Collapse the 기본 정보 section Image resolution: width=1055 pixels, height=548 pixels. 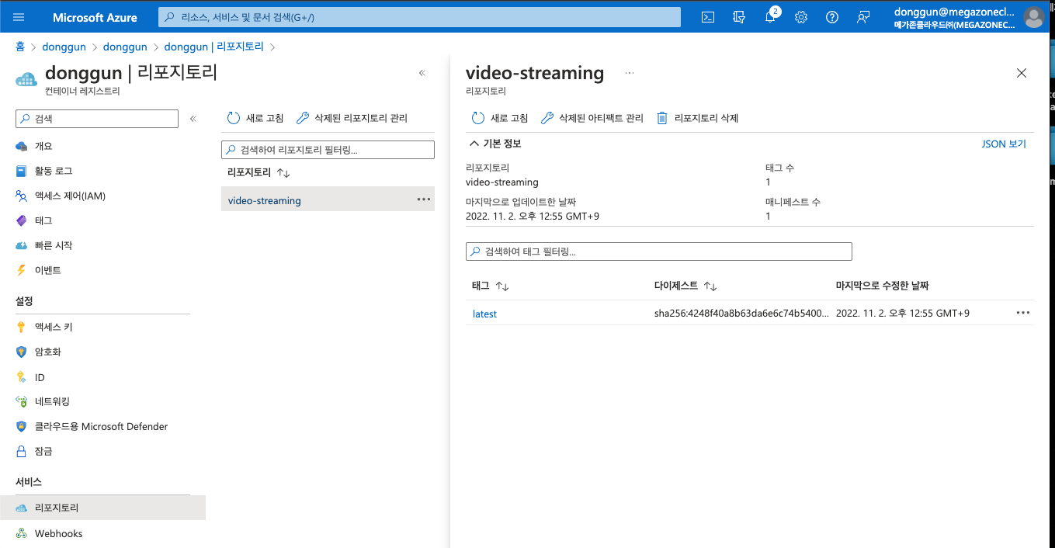coord(495,144)
